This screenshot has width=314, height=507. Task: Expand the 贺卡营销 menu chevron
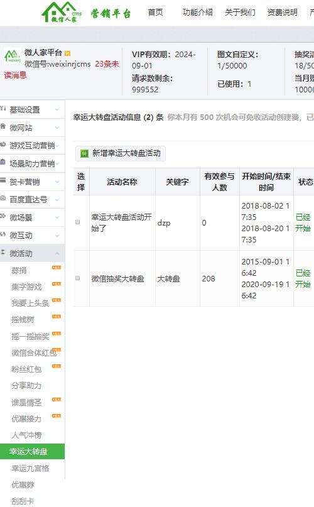coord(57,182)
